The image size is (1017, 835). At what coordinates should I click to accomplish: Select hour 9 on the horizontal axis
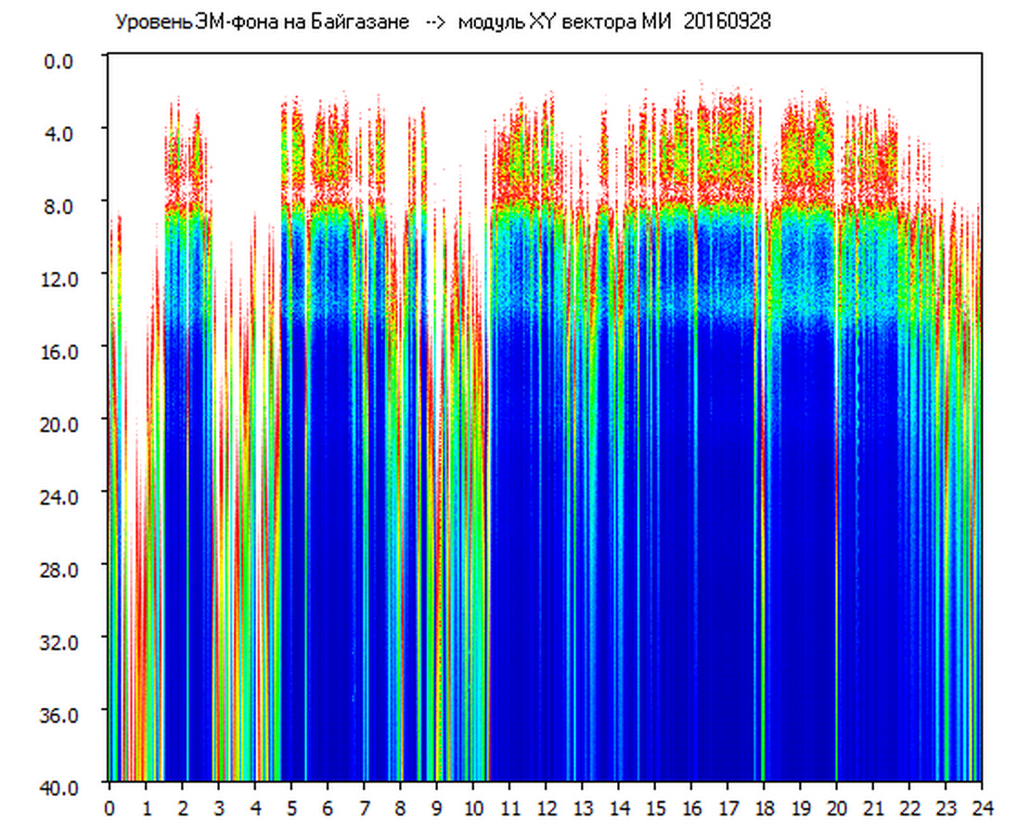pyautogui.click(x=436, y=808)
